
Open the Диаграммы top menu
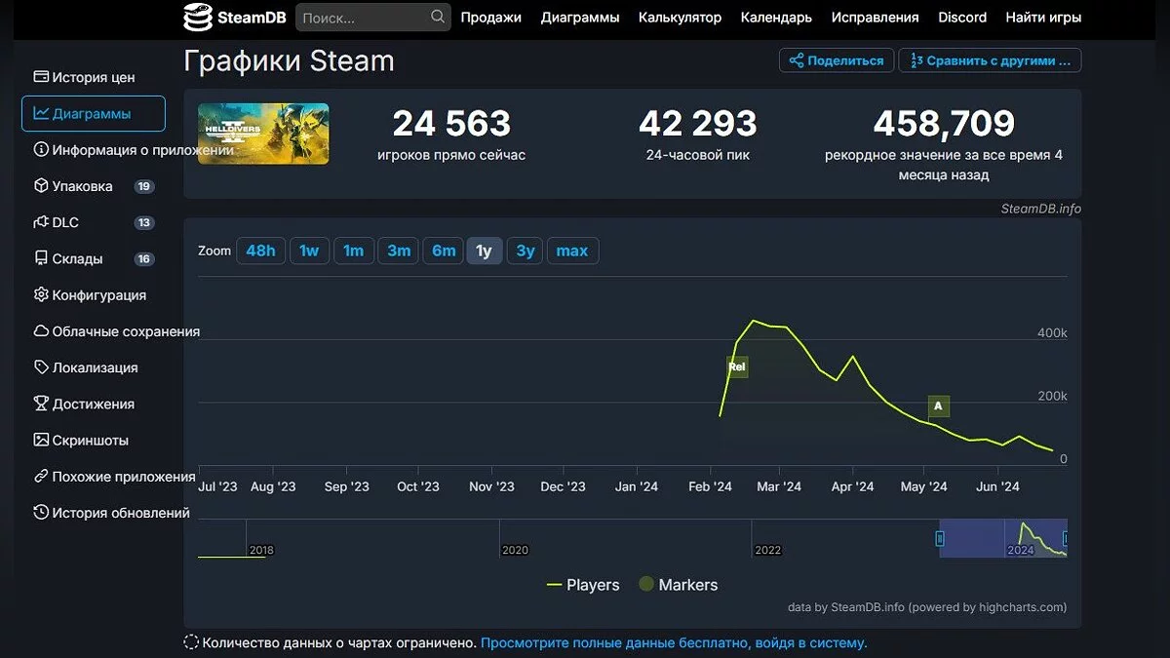580,18
